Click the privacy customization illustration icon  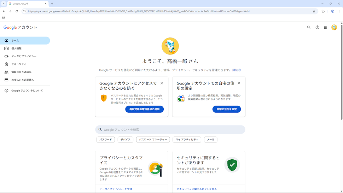point(156,169)
